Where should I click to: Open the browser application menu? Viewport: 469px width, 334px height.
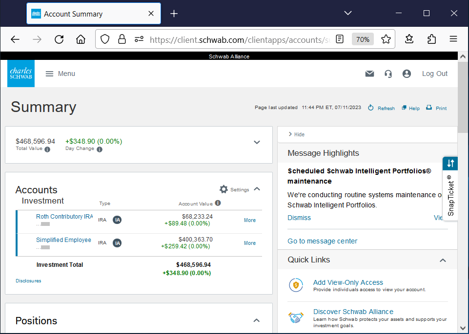point(453,39)
